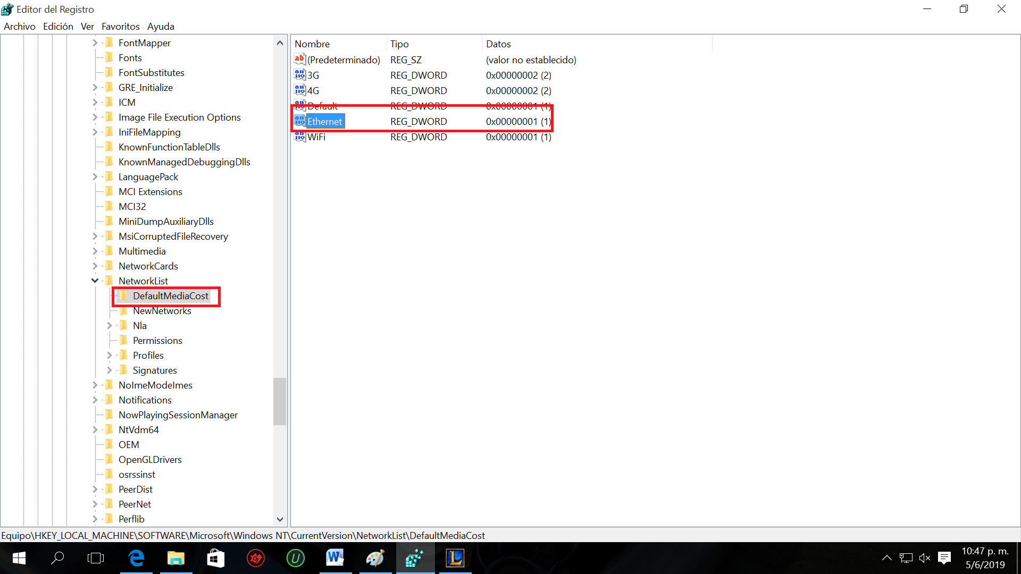Open Task View from taskbar
Image resolution: width=1021 pixels, height=574 pixels.
96,558
